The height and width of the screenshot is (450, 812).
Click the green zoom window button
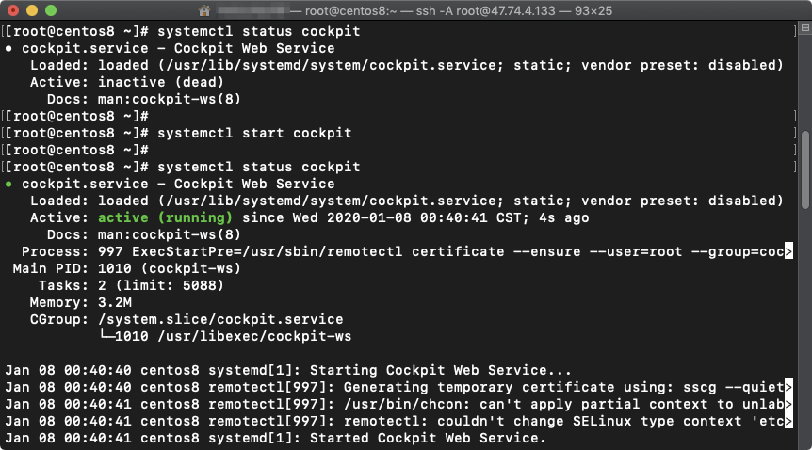coord(51,10)
